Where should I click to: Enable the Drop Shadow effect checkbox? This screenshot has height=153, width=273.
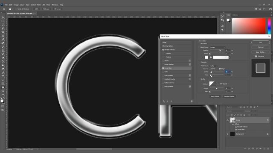(x=163, y=87)
